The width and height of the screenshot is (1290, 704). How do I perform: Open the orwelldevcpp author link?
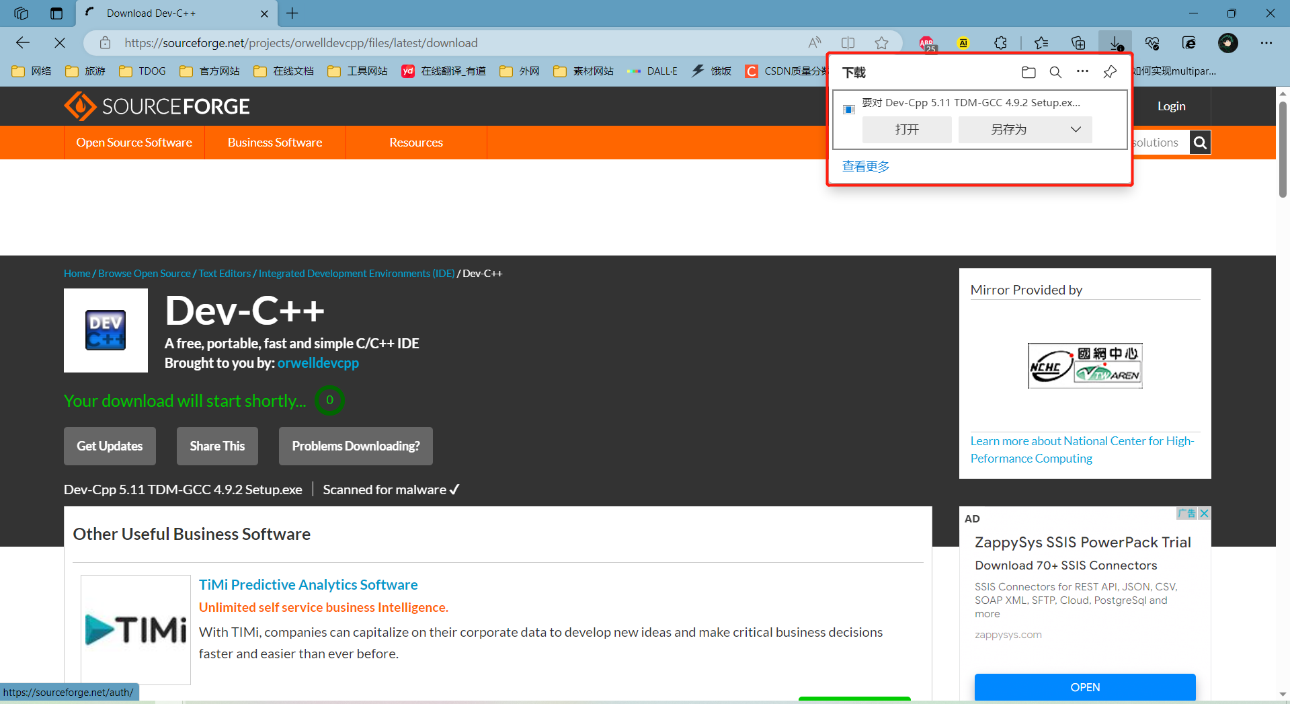(x=318, y=363)
